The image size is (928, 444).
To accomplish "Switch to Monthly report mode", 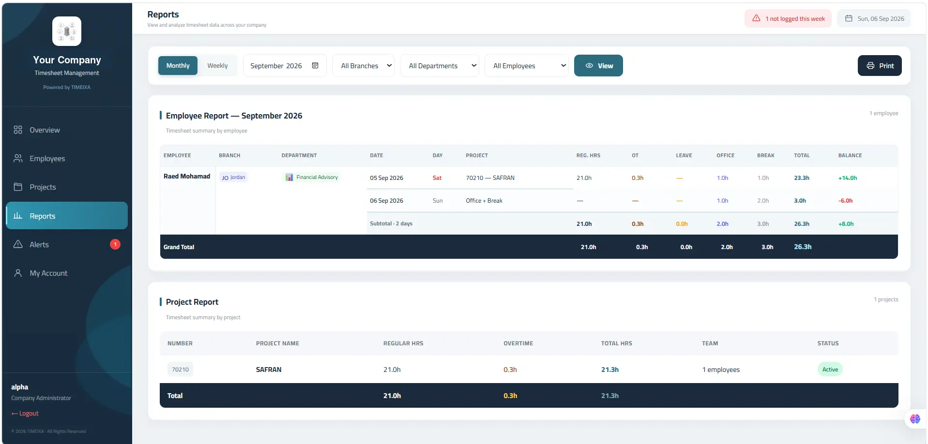I will tap(178, 66).
